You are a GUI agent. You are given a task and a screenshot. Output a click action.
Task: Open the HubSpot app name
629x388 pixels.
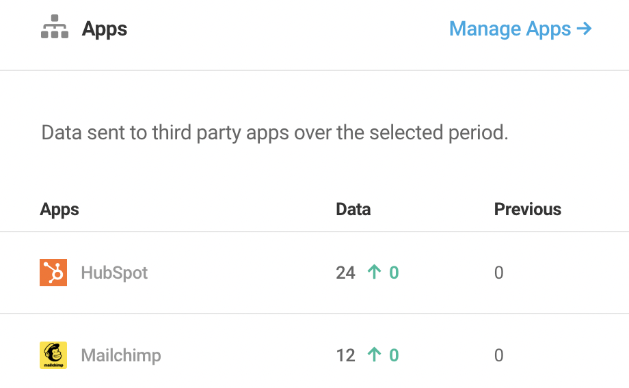pyautogui.click(x=114, y=273)
